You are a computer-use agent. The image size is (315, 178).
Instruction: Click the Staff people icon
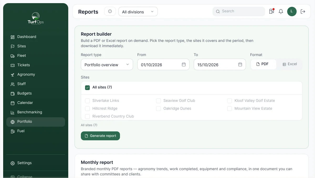tap(13, 84)
